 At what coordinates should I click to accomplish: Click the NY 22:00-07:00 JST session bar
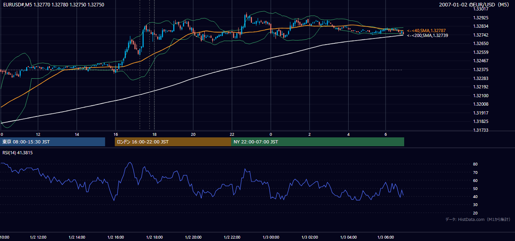click(x=318, y=142)
